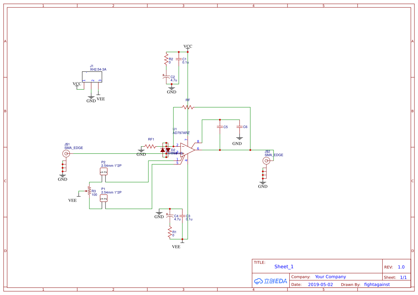
Task: Click op-amp pin 8 number
Action: (x=198, y=141)
